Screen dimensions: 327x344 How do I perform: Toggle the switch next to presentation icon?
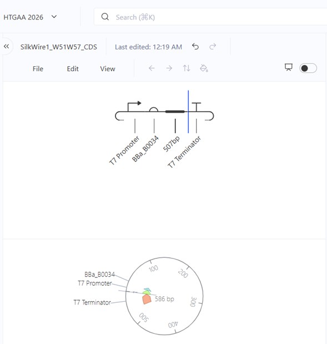point(308,68)
